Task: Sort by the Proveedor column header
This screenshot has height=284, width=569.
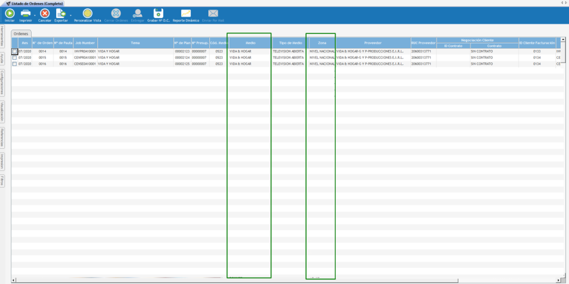Action: pos(373,43)
